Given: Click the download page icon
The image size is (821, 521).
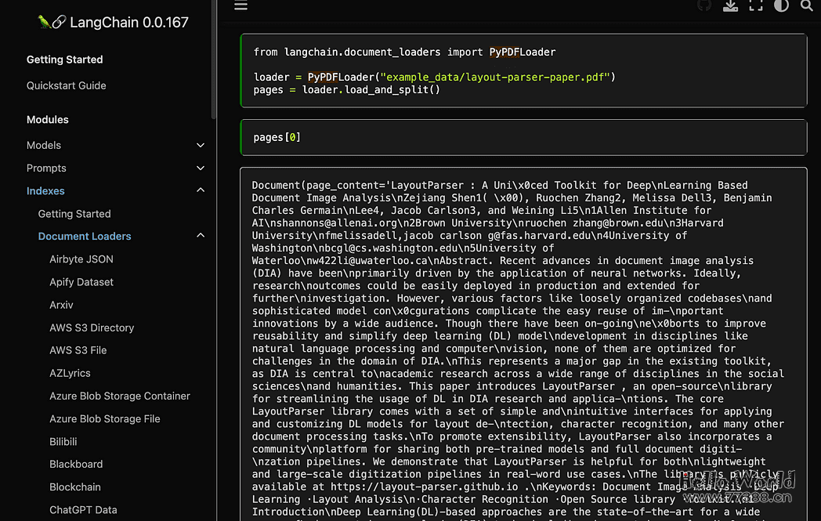Looking at the screenshot, I should click(x=730, y=5).
